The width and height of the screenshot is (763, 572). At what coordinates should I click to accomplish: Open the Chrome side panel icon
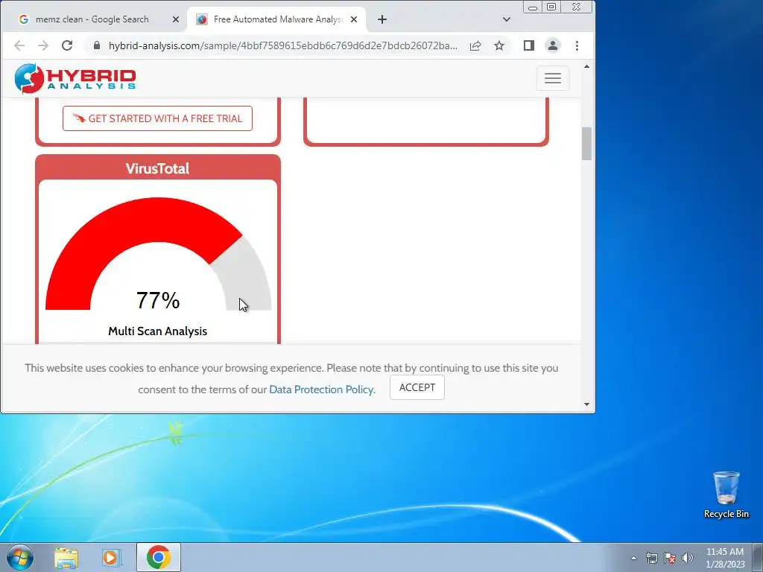pyautogui.click(x=529, y=45)
